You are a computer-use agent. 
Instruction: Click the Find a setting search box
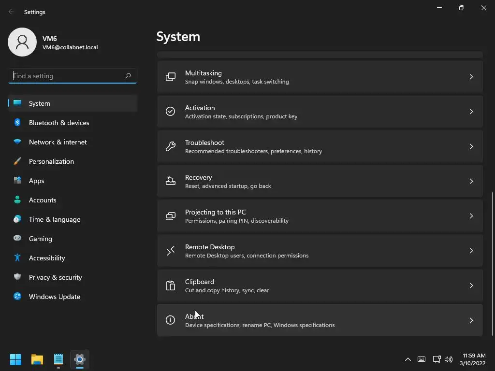click(67, 76)
